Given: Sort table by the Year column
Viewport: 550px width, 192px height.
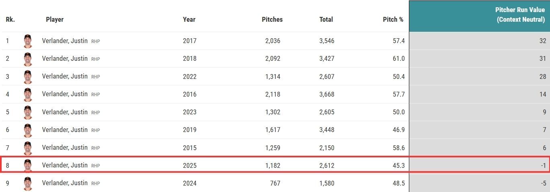Looking at the screenshot, I should 189,19.
